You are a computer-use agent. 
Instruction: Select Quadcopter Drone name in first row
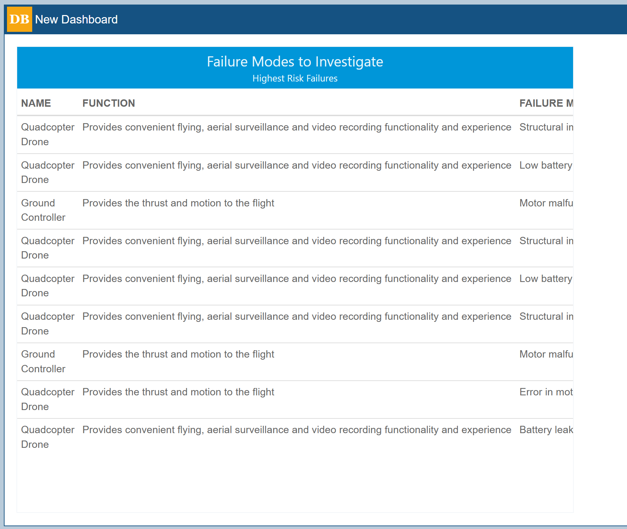coord(48,134)
